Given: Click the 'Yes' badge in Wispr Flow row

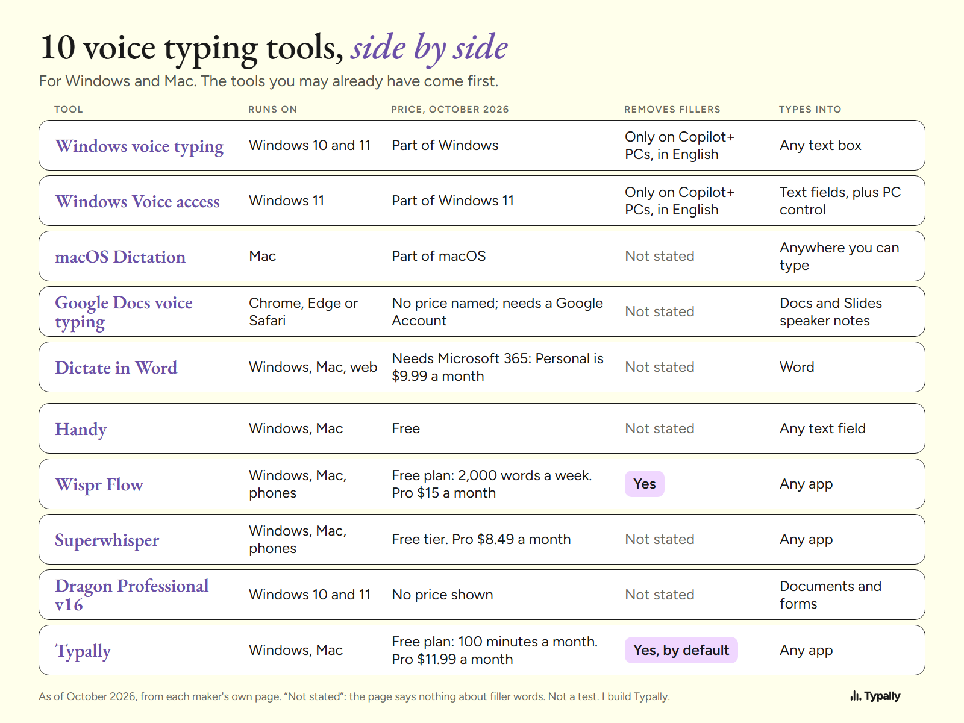Looking at the screenshot, I should click(645, 484).
